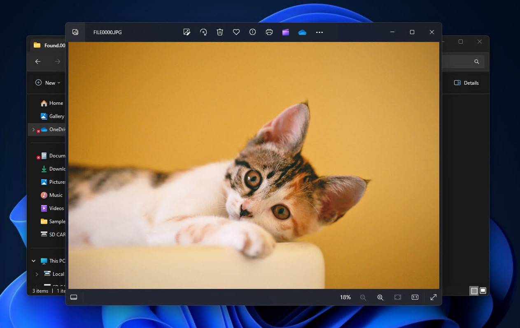Open SD CARD in quick access
Viewport: 520px width, 328px height.
click(x=53, y=235)
